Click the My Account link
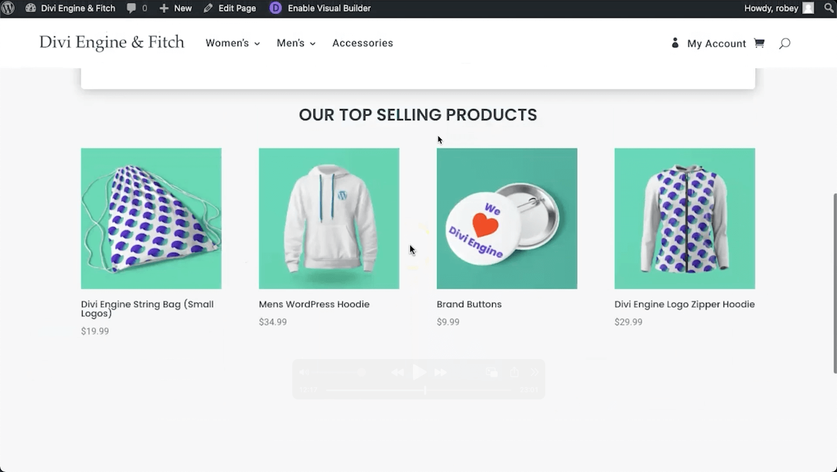Screen dimensions: 837x472 [x=716, y=44]
